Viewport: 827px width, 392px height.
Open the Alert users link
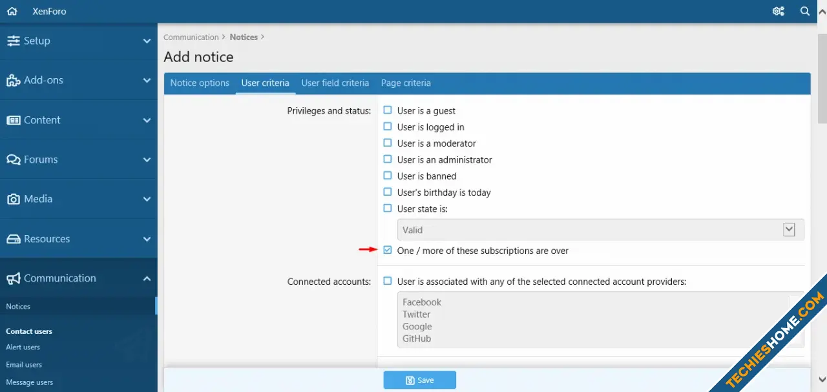coord(23,347)
